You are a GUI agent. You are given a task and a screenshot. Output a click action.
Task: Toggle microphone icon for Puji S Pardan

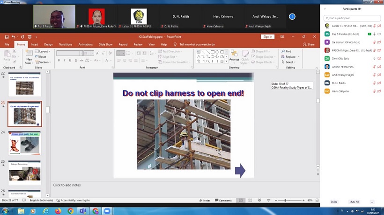coord(374,34)
